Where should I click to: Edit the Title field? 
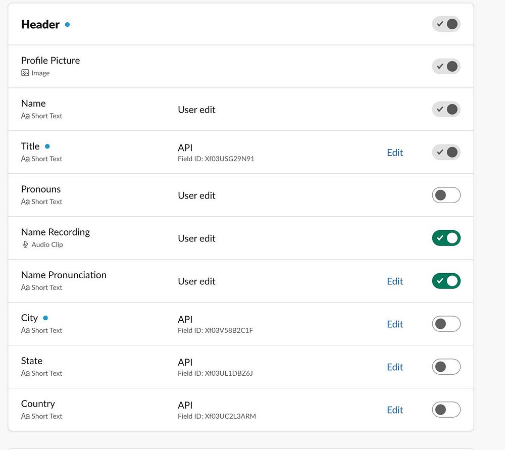point(395,153)
